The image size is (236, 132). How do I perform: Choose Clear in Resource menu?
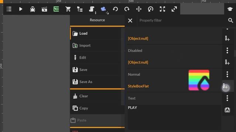[96, 96]
